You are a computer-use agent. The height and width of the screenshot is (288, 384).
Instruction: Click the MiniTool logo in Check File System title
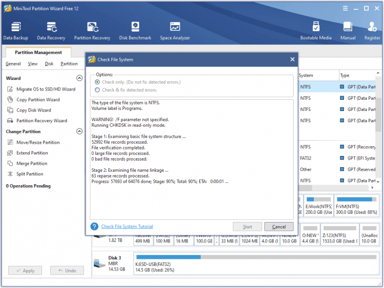click(x=92, y=59)
